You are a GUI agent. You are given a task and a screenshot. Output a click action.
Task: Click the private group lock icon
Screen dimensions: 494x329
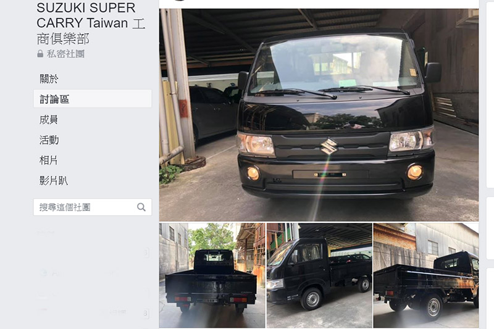pos(40,54)
